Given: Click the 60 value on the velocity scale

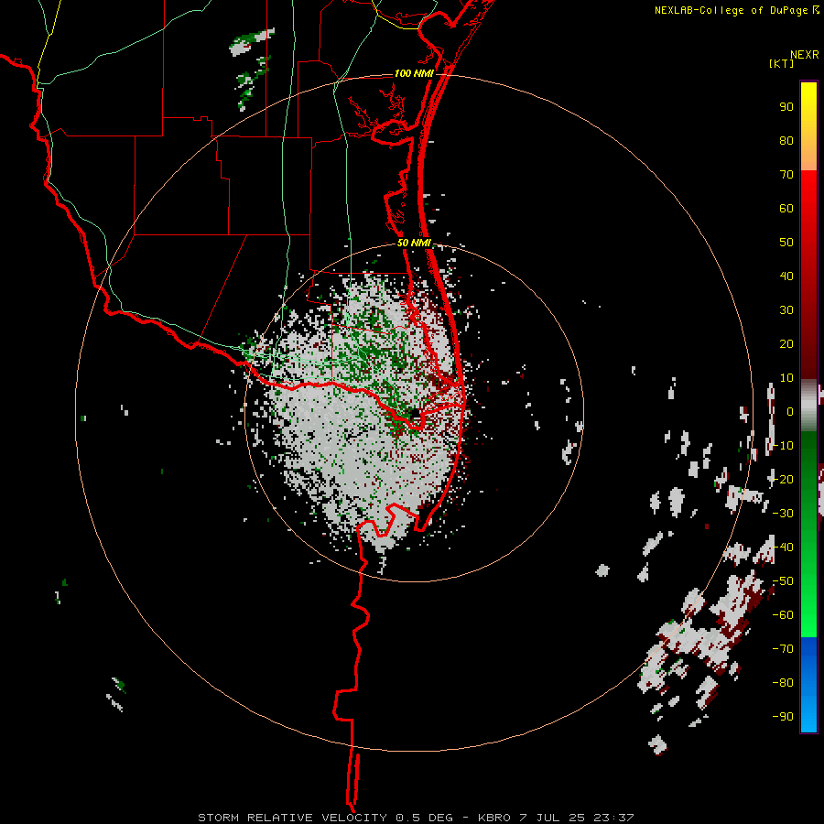Looking at the screenshot, I should click(786, 209).
